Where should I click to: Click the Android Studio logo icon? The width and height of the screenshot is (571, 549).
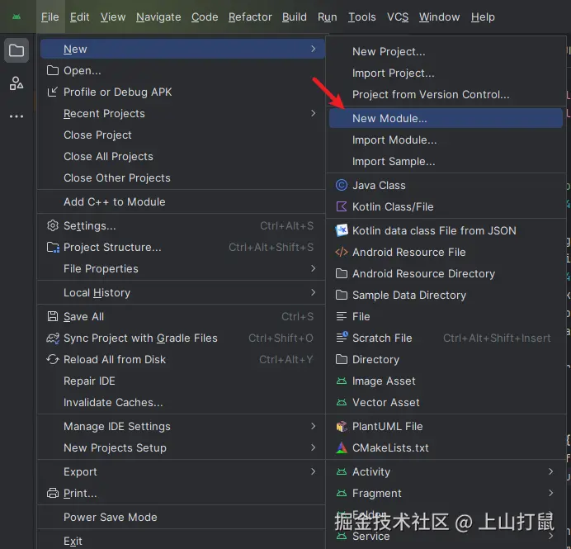click(17, 17)
